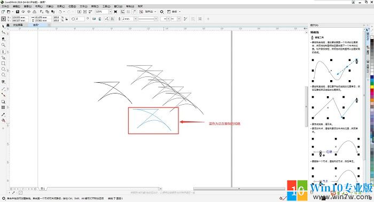Click the Mirror horizontally icon
The width and height of the screenshot is (374, 202).
coord(94,19)
